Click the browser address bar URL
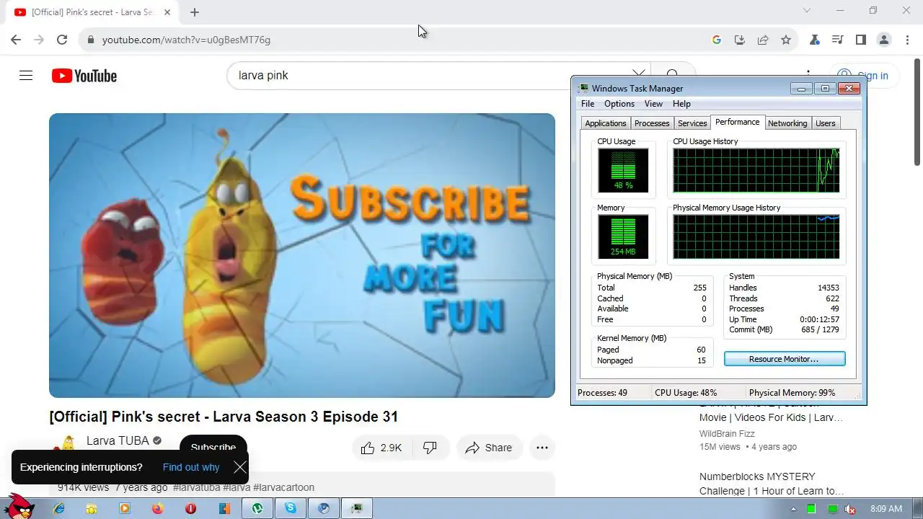 (186, 40)
